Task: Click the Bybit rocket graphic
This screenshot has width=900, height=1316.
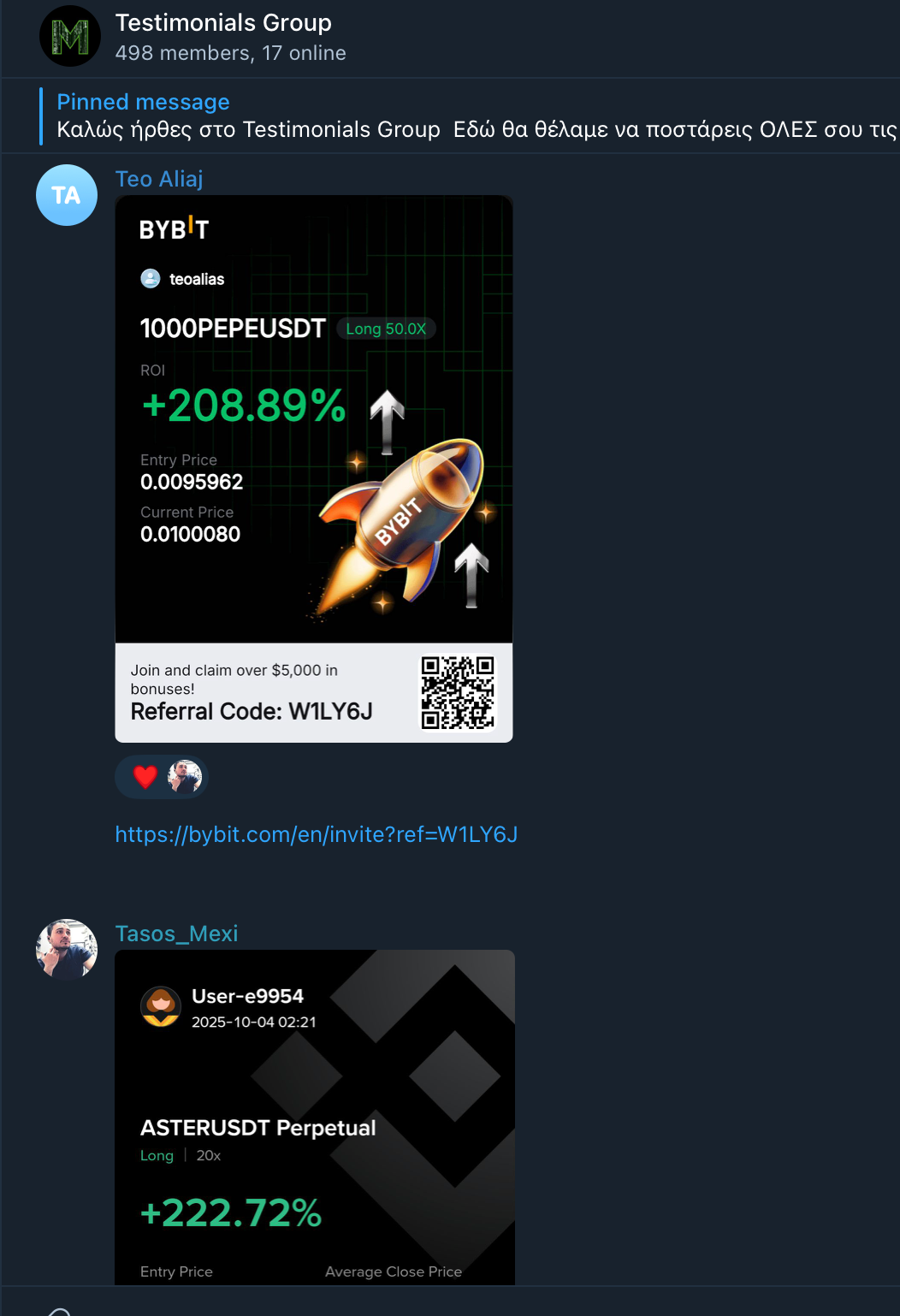Action: pyautogui.click(x=402, y=522)
